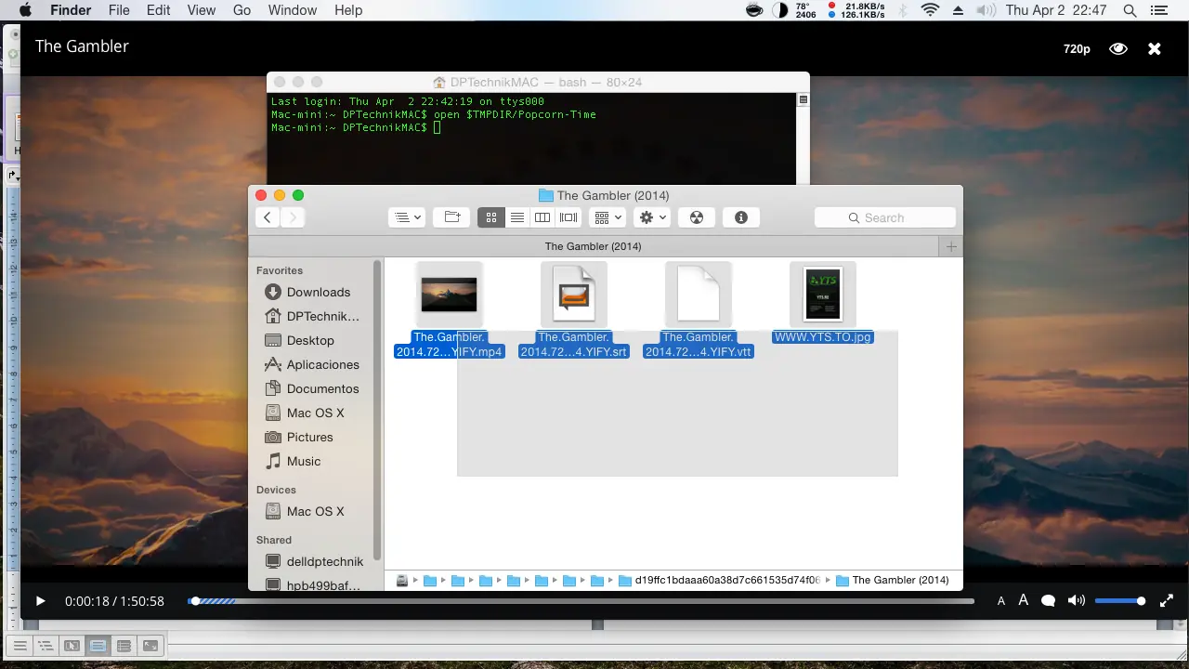Select the YIFY.vtt file icon
Screen dimensions: 1189x669
tap(698, 295)
